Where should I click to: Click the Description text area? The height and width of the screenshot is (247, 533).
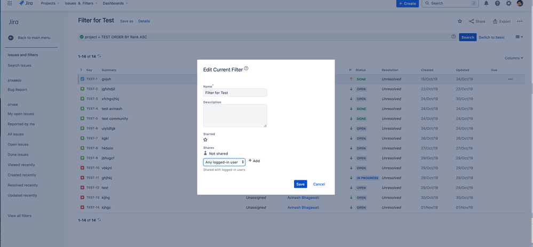pyautogui.click(x=235, y=116)
